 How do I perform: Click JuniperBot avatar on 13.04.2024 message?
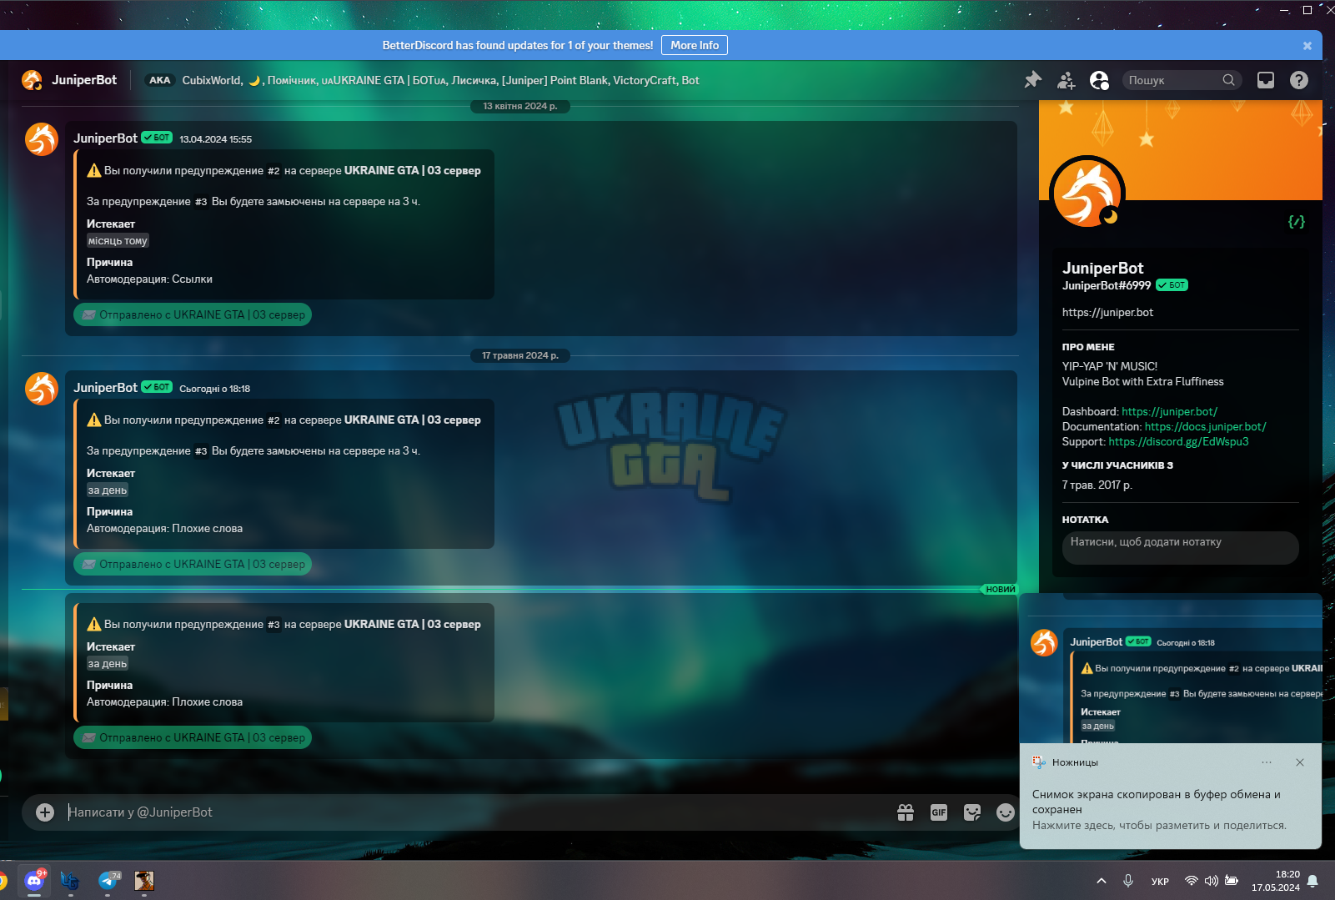click(x=42, y=139)
